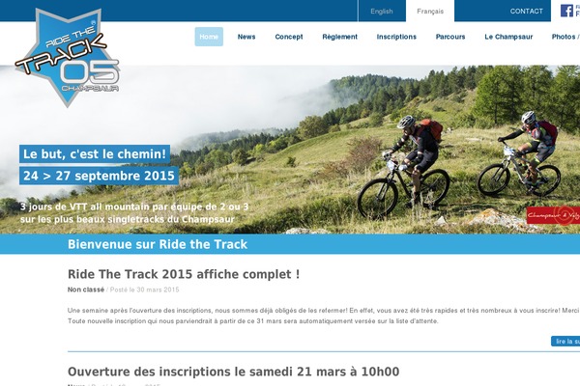Click the lire la suite button

pyautogui.click(x=565, y=342)
